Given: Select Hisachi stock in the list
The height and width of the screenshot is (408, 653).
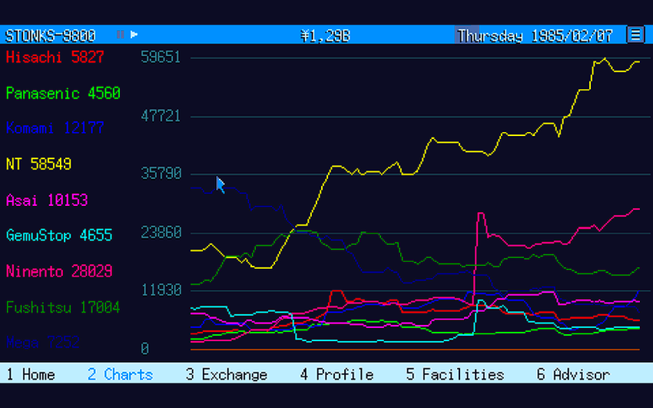Looking at the screenshot, I should 55,57.
